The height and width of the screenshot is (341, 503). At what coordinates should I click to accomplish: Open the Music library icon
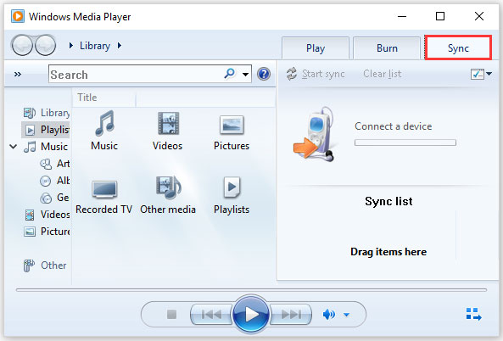click(x=104, y=131)
